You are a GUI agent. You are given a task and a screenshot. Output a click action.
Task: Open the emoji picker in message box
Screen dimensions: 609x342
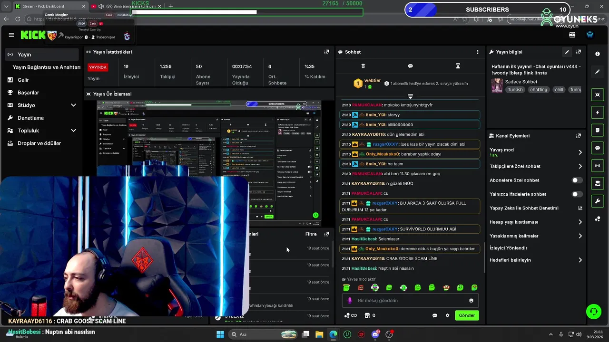click(471, 300)
